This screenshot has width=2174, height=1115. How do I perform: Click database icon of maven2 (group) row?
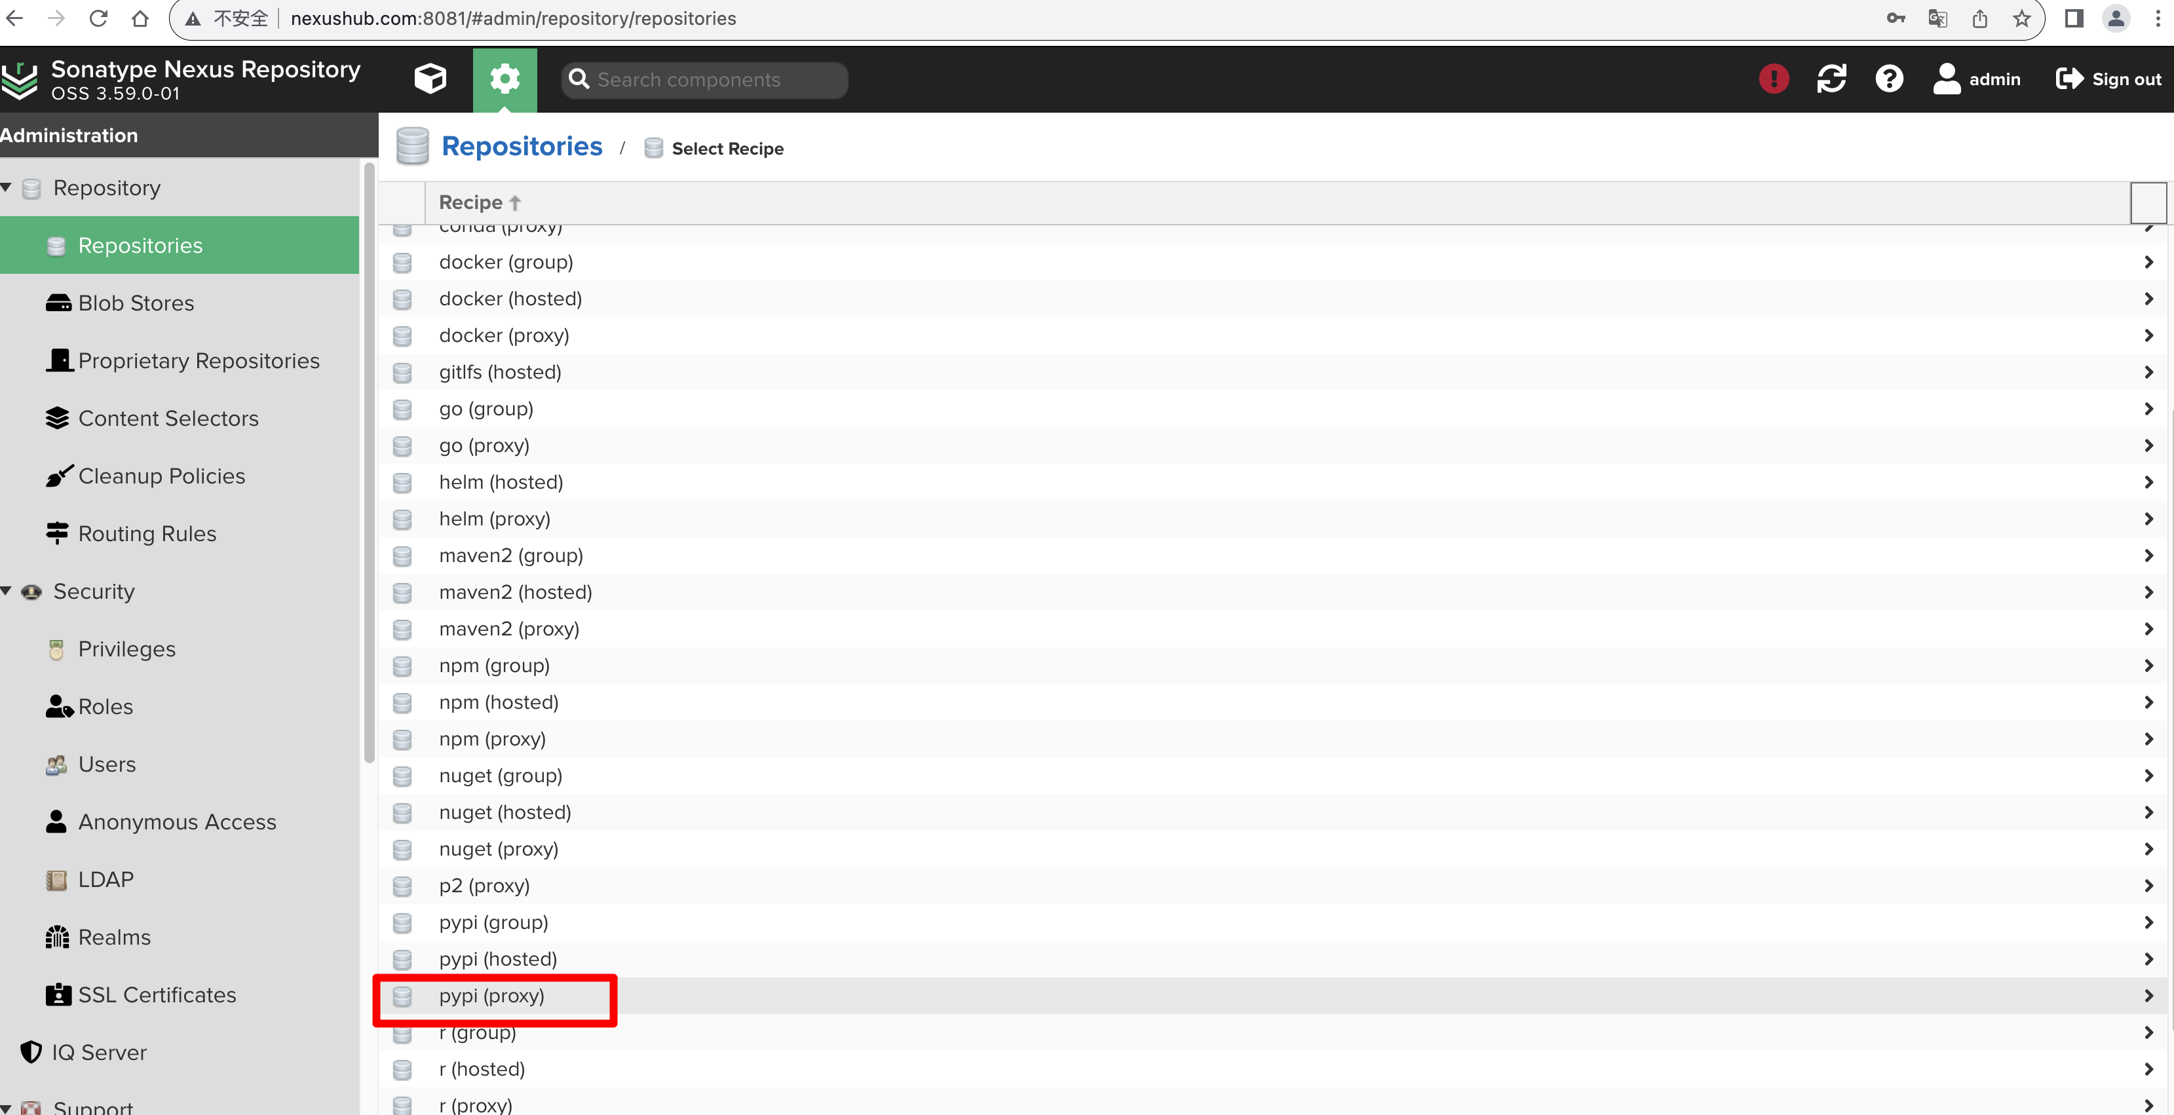pyautogui.click(x=402, y=556)
